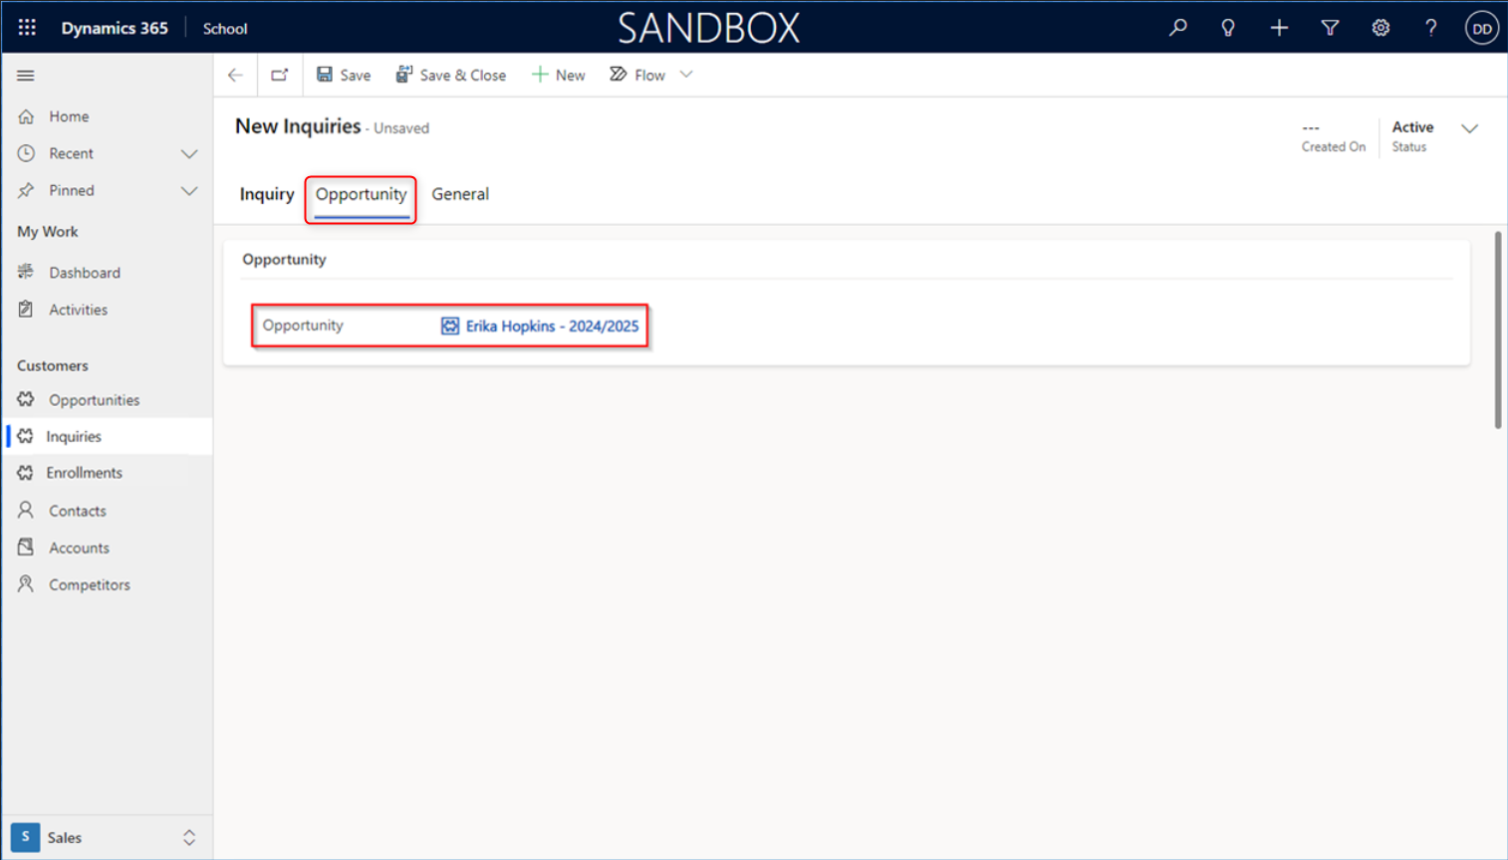The width and height of the screenshot is (1508, 860).
Task: Open record in new window icon
Action: (280, 75)
